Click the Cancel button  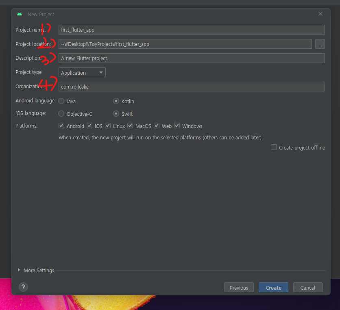tap(308, 288)
